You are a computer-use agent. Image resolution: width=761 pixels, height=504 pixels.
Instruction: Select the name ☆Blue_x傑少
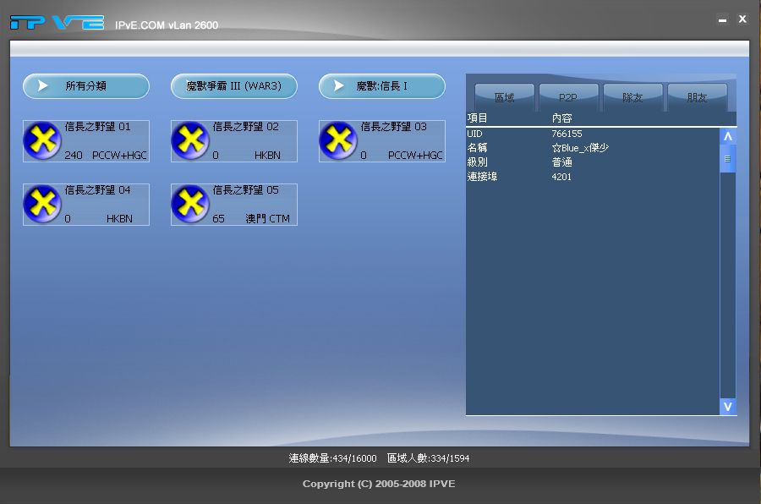(x=580, y=148)
